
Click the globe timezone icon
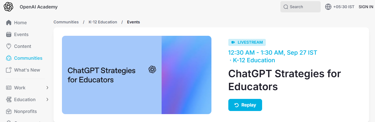328,7
